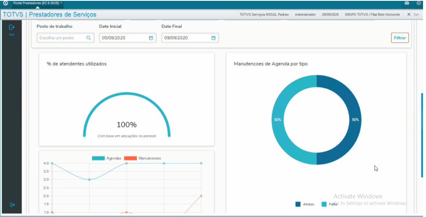Image resolution: width=426 pixels, height=217 pixels.
Task: Open the Date Final calendar picker
Action: (x=213, y=38)
